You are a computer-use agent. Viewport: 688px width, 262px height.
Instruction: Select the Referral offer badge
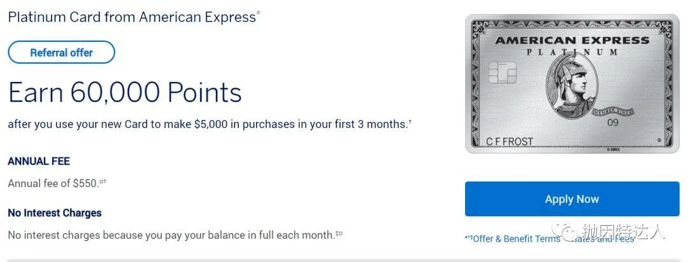tap(61, 53)
